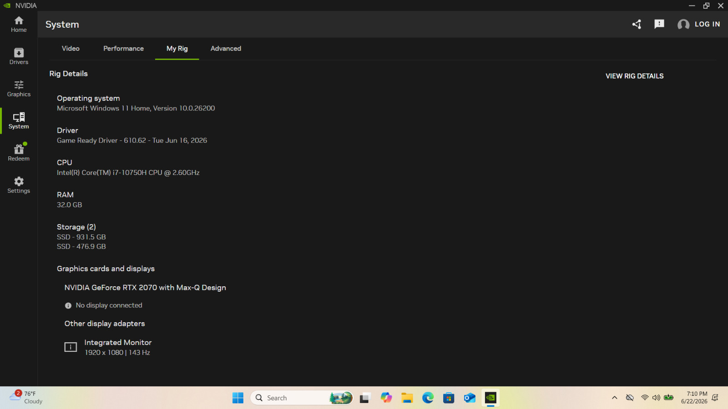
Task: Click the battery tray icon
Action: tap(668, 398)
